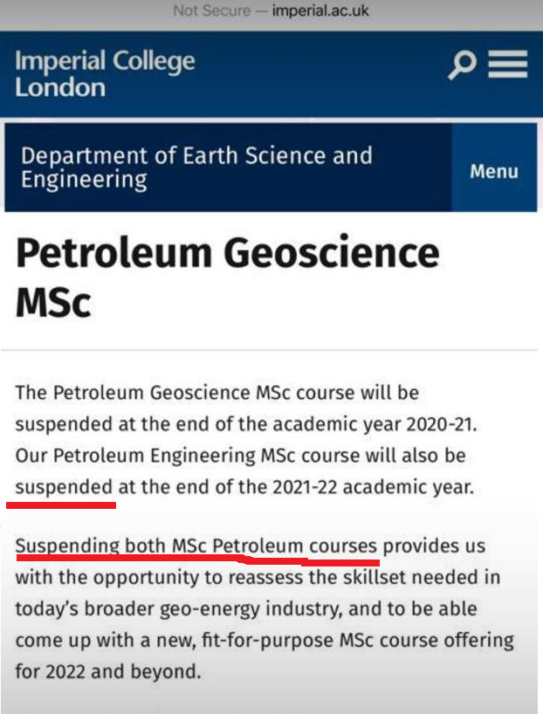The height and width of the screenshot is (714, 543).
Task: Open Department of Earth Science and Engineering link
Action: point(196,168)
